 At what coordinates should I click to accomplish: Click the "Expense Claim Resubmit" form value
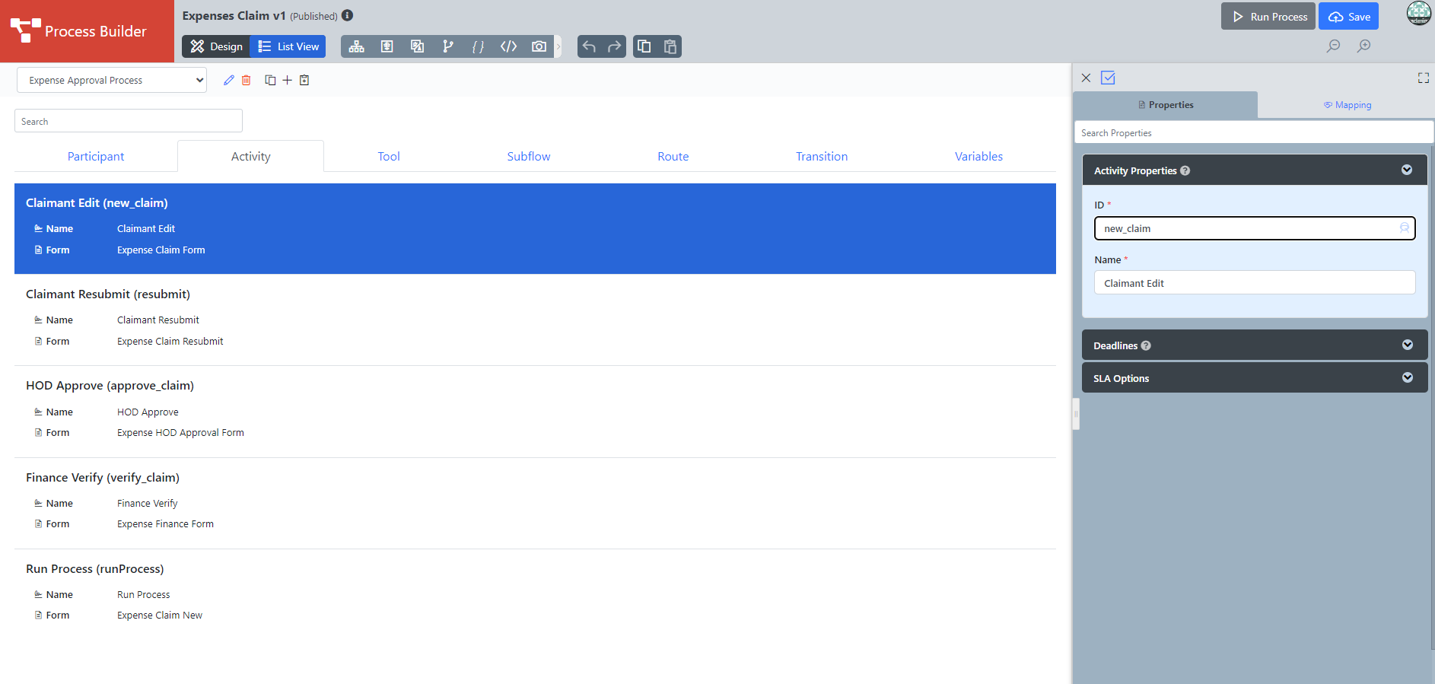pyautogui.click(x=170, y=342)
